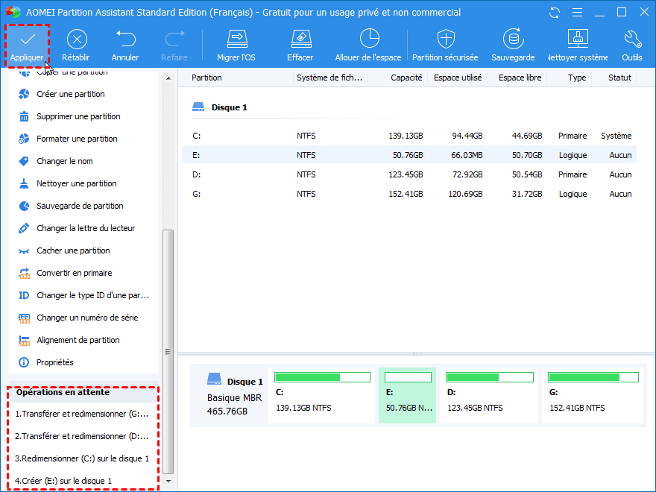Select the D: partition row
Image resolution: width=656 pixels, height=492 pixels.
click(x=409, y=174)
